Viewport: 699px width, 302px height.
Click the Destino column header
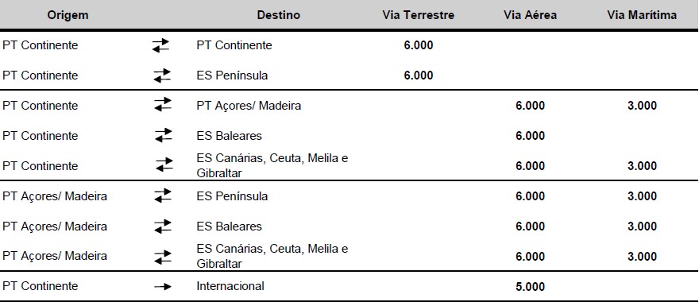(x=279, y=15)
